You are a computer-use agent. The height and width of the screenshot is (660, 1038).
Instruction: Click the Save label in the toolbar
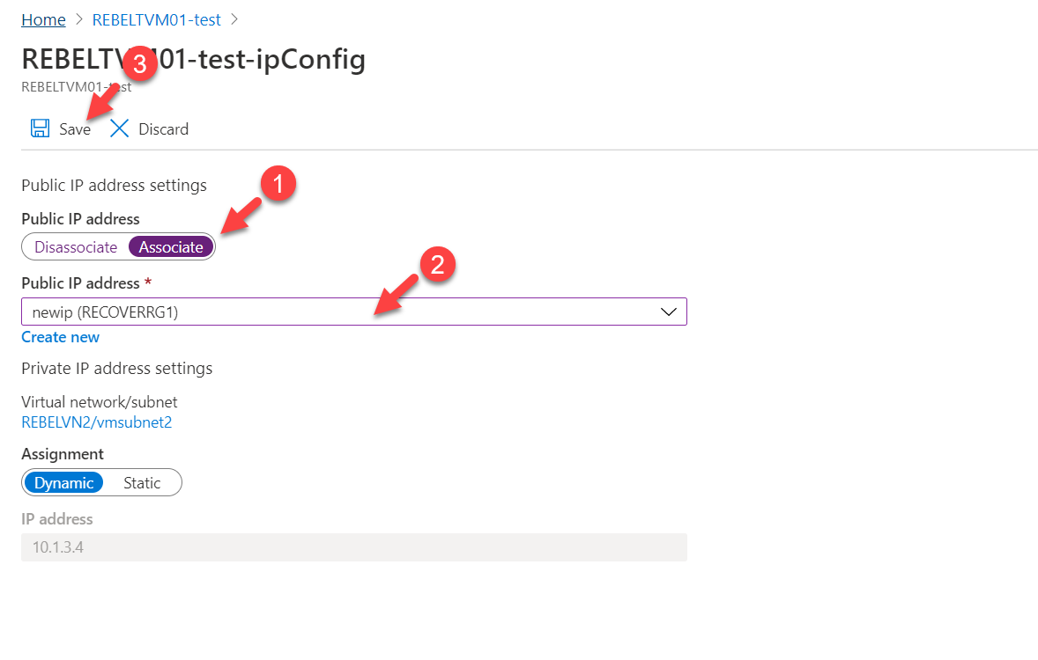pyautogui.click(x=75, y=129)
